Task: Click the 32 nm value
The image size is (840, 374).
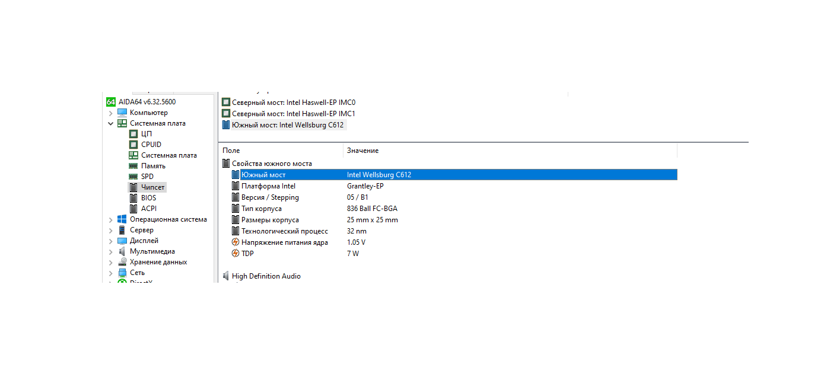Action: coord(357,231)
